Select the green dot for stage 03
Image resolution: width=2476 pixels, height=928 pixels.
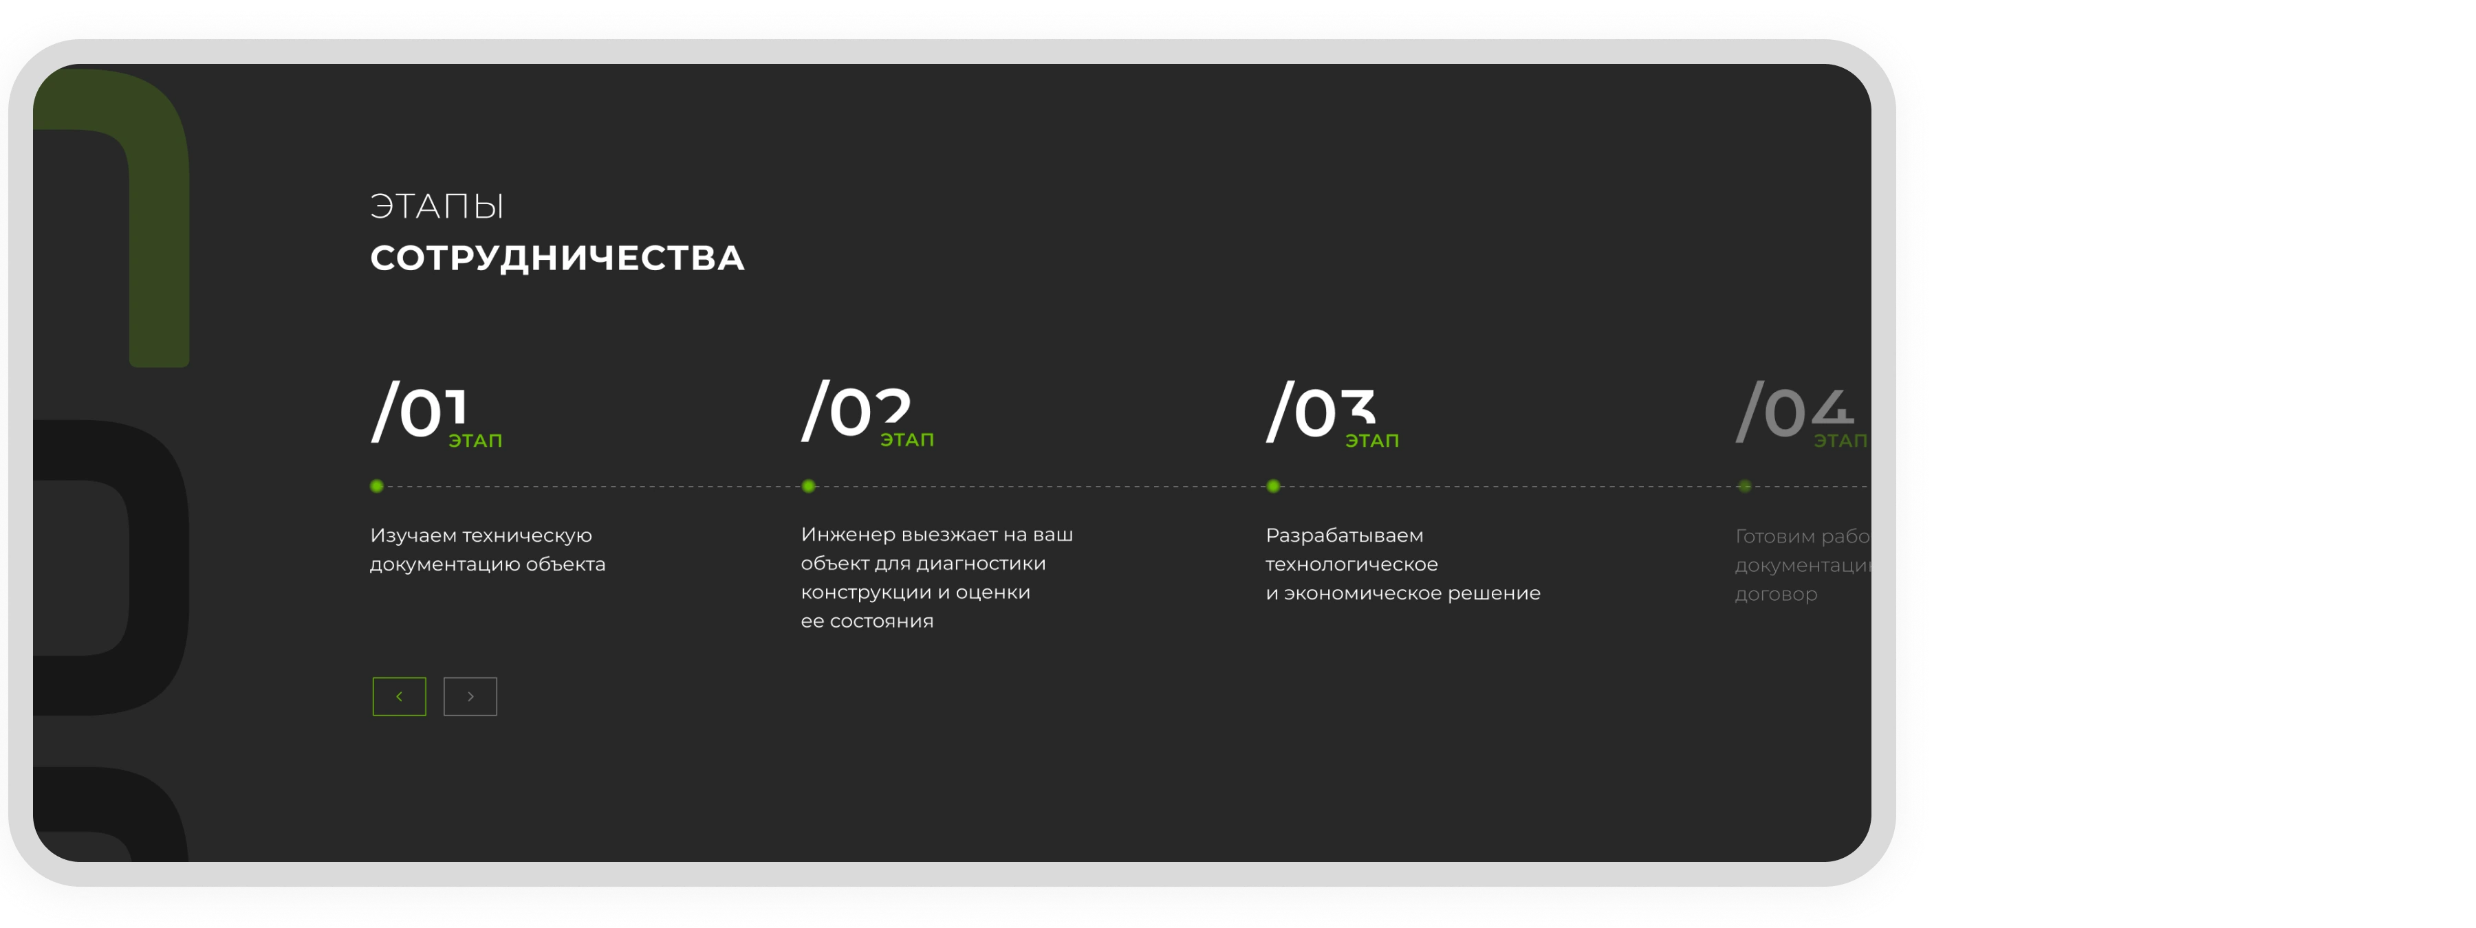pos(1274,486)
